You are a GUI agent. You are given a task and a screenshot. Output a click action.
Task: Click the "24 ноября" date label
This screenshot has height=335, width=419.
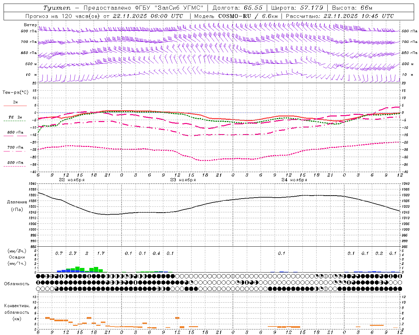(294, 180)
